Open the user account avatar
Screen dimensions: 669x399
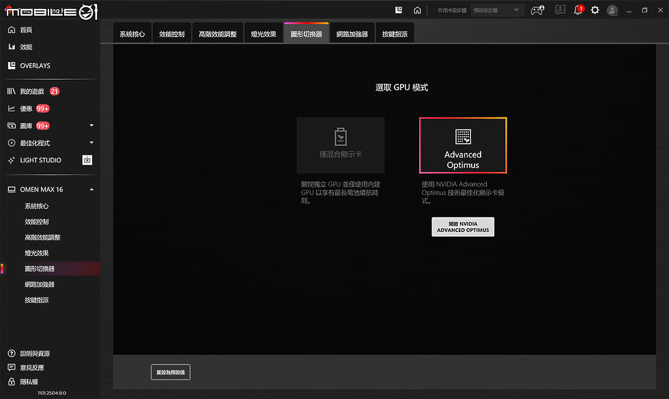[612, 10]
